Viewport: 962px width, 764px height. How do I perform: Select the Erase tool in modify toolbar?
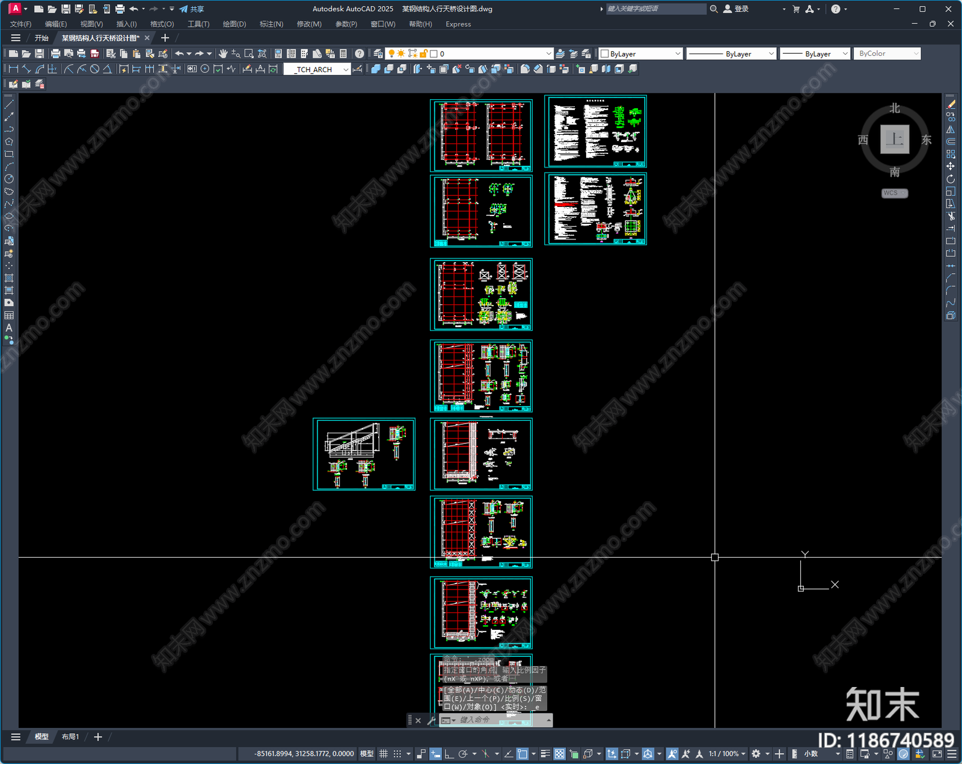click(951, 105)
